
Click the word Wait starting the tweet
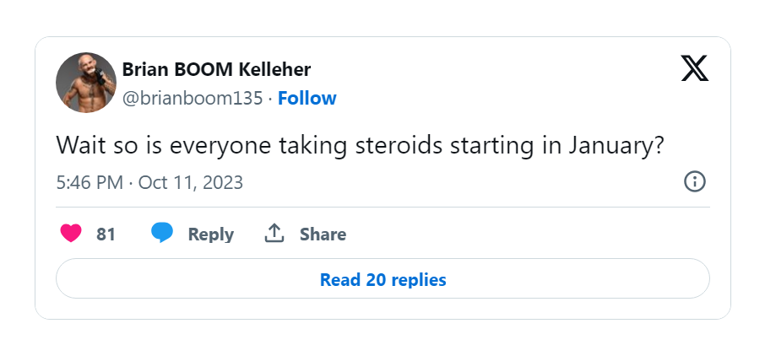[x=79, y=144]
